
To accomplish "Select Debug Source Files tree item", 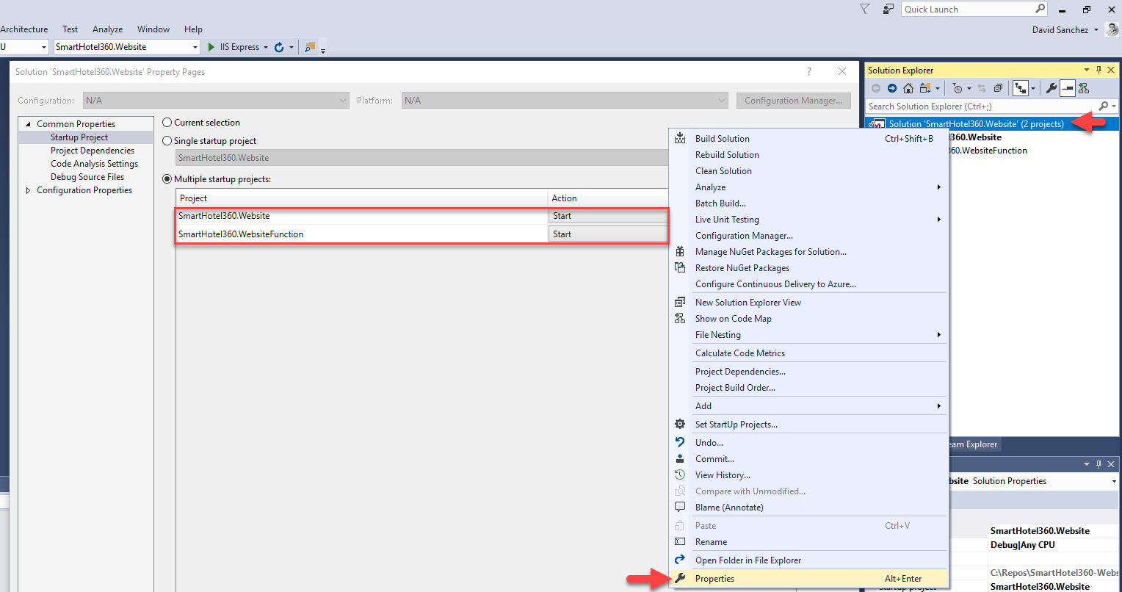I will (87, 177).
